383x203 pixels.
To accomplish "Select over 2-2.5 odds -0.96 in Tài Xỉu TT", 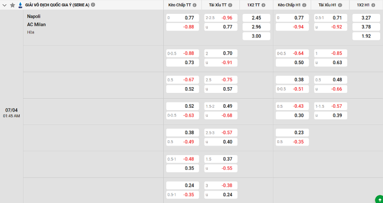I will pos(221,18).
